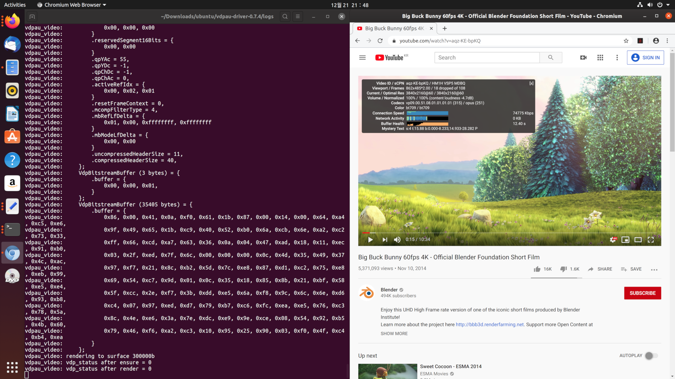Screen dimensions: 675x379
Task: Switch to Chromium in the dock
Action: [12, 253]
